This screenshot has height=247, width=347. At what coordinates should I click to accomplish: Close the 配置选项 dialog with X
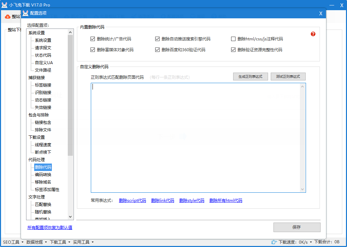click(x=321, y=14)
